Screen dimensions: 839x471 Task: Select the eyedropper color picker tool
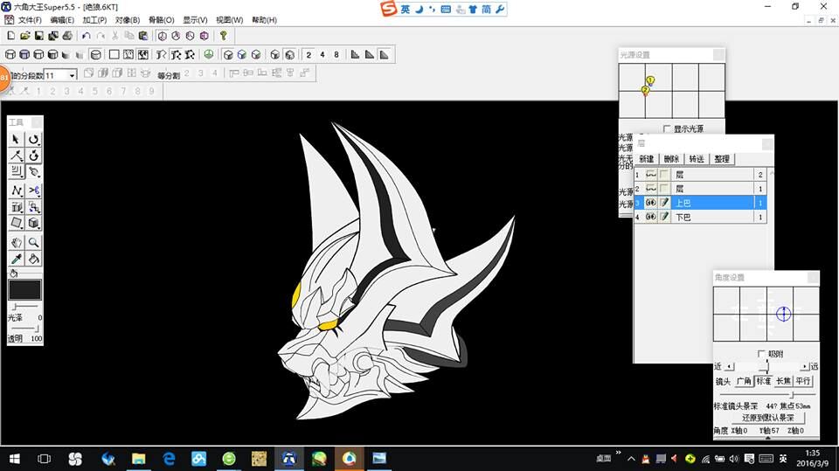pos(16,259)
